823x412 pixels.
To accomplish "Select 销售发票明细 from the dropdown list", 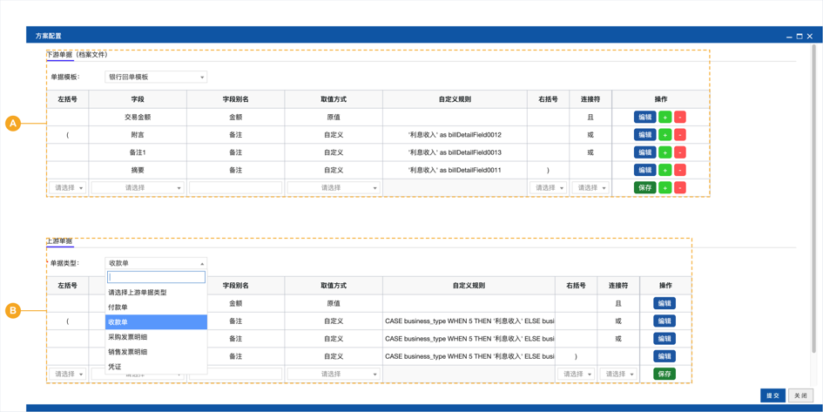I will tap(156, 352).
